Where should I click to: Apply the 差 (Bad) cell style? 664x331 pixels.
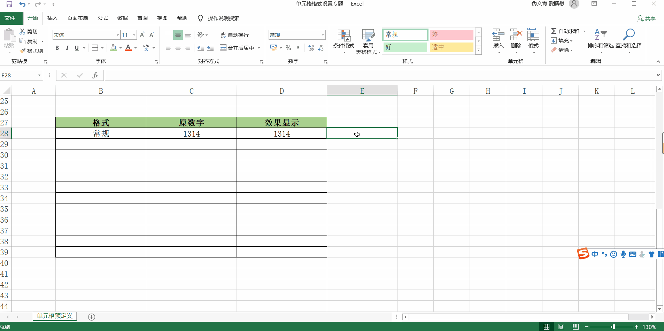[x=451, y=34]
